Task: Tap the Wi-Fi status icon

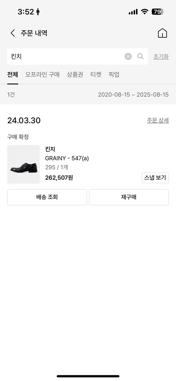Action: point(145,12)
